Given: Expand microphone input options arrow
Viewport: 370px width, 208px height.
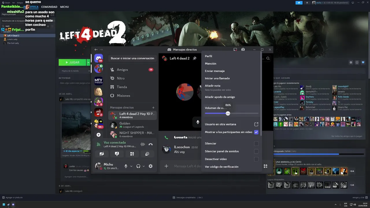Looking at the screenshot, I should point(131,166).
